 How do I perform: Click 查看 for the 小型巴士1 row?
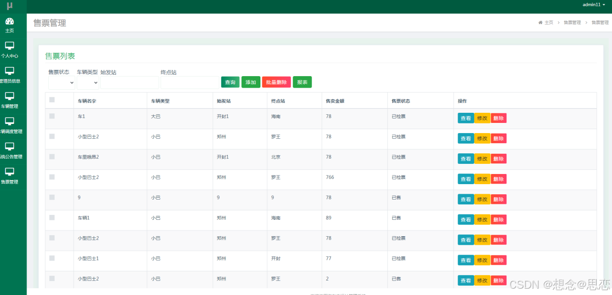tap(466, 260)
